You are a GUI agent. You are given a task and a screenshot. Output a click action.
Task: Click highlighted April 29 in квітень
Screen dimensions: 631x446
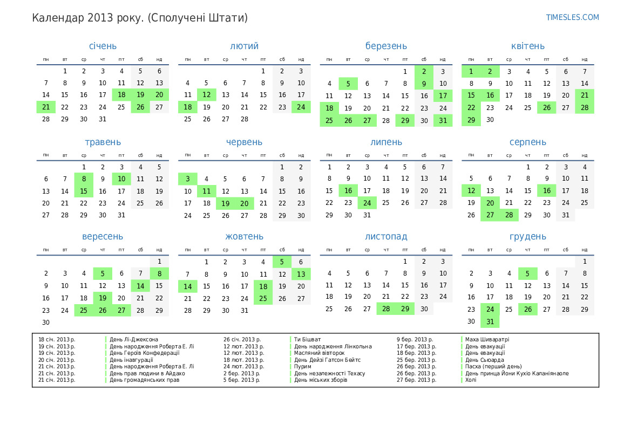[x=471, y=120]
